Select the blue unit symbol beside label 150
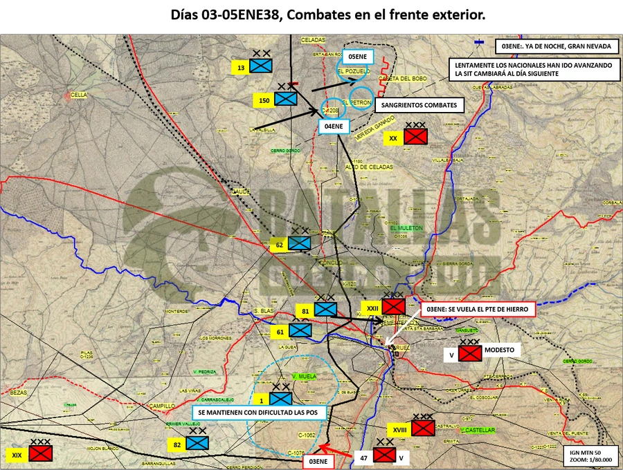Image resolution: width=623 pixels, height=470 pixels. pyautogui.click(x=286, y=99)
